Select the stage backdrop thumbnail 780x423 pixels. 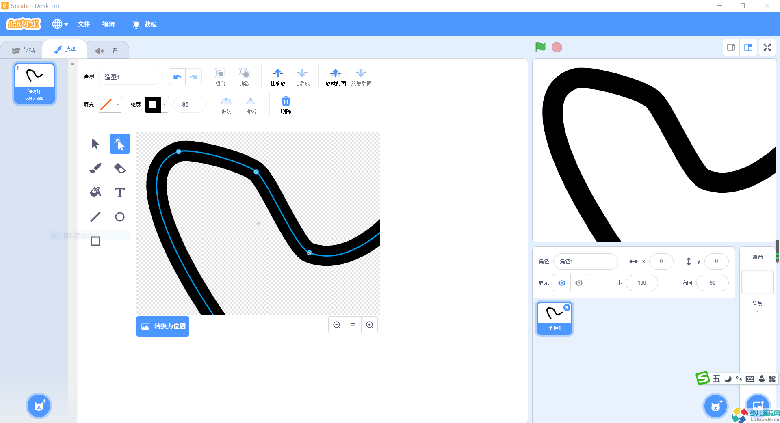click(757, 282)
